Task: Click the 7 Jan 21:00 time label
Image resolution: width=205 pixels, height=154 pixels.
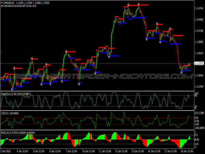Action: [71, 151]
